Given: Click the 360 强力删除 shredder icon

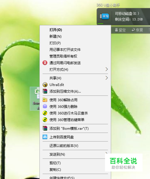Looking at the screenshot, I should tap(45, 106).
